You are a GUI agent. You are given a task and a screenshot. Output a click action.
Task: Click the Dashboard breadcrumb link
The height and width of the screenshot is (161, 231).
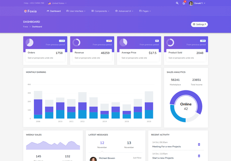pyautogui.click(x=37, y=27)
